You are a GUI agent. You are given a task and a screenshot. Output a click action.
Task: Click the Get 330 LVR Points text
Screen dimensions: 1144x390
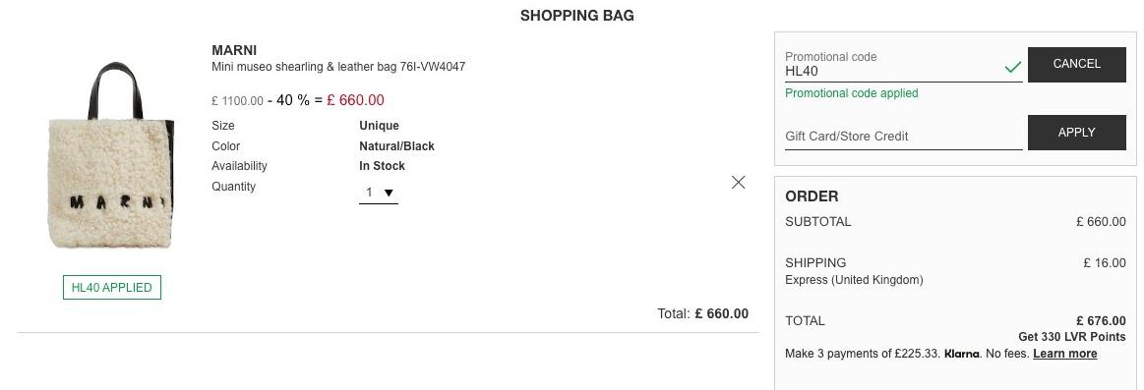click(1072, 337)
